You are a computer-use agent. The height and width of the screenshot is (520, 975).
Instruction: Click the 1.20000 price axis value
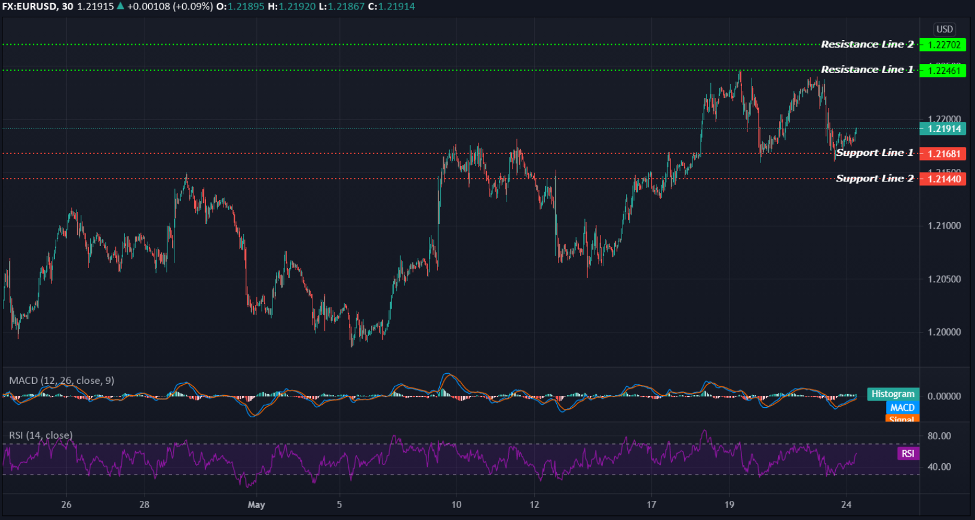[944, 332]
